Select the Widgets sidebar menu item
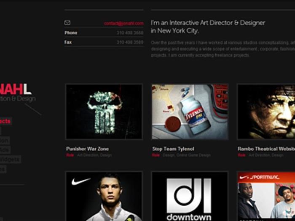 [x=10, y=160]
